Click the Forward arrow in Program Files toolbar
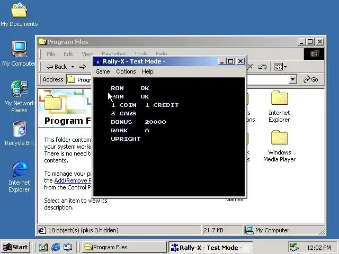Image resolution: width=339 pixels, height=254 pixels. [x=83, y=67]
